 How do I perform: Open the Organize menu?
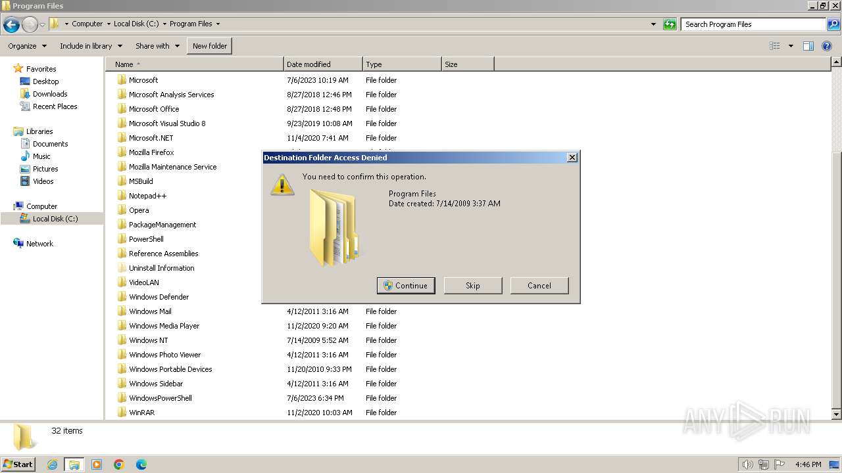click(x=27, y=46)
